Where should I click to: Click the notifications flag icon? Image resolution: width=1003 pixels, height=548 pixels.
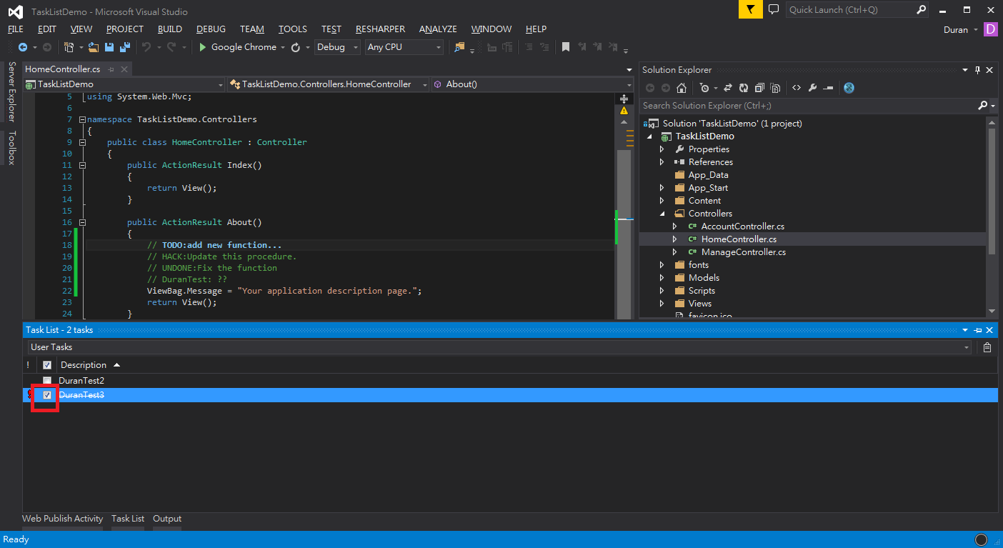750,10
